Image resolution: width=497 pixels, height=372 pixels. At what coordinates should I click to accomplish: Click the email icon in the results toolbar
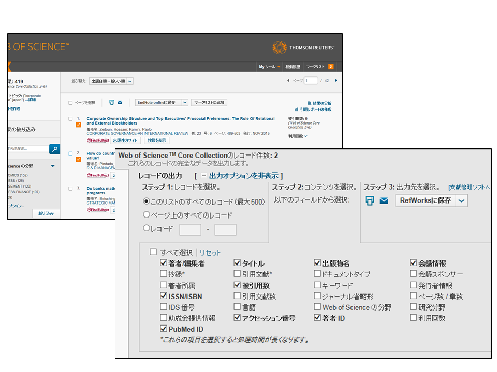pyautogui.click(x=120, y=102)
